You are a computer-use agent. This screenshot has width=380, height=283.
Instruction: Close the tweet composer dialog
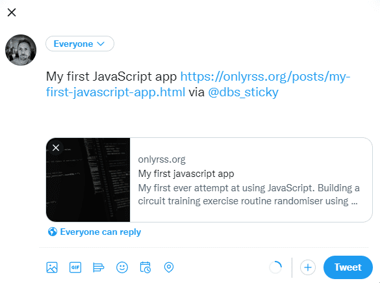tap(12, 12)
